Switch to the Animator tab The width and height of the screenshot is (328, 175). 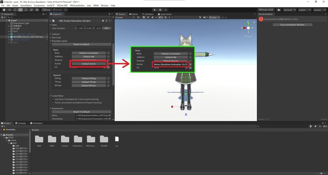tap(148, 14)
